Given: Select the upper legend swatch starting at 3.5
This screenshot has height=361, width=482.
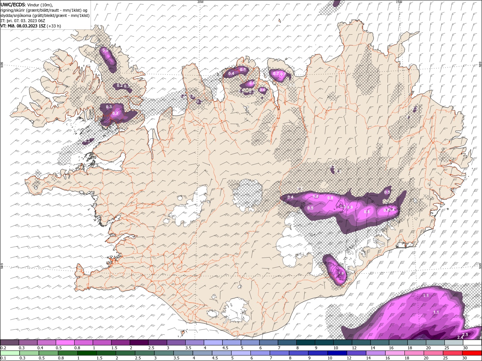Looking at the screenshot, I should point(194,343).
